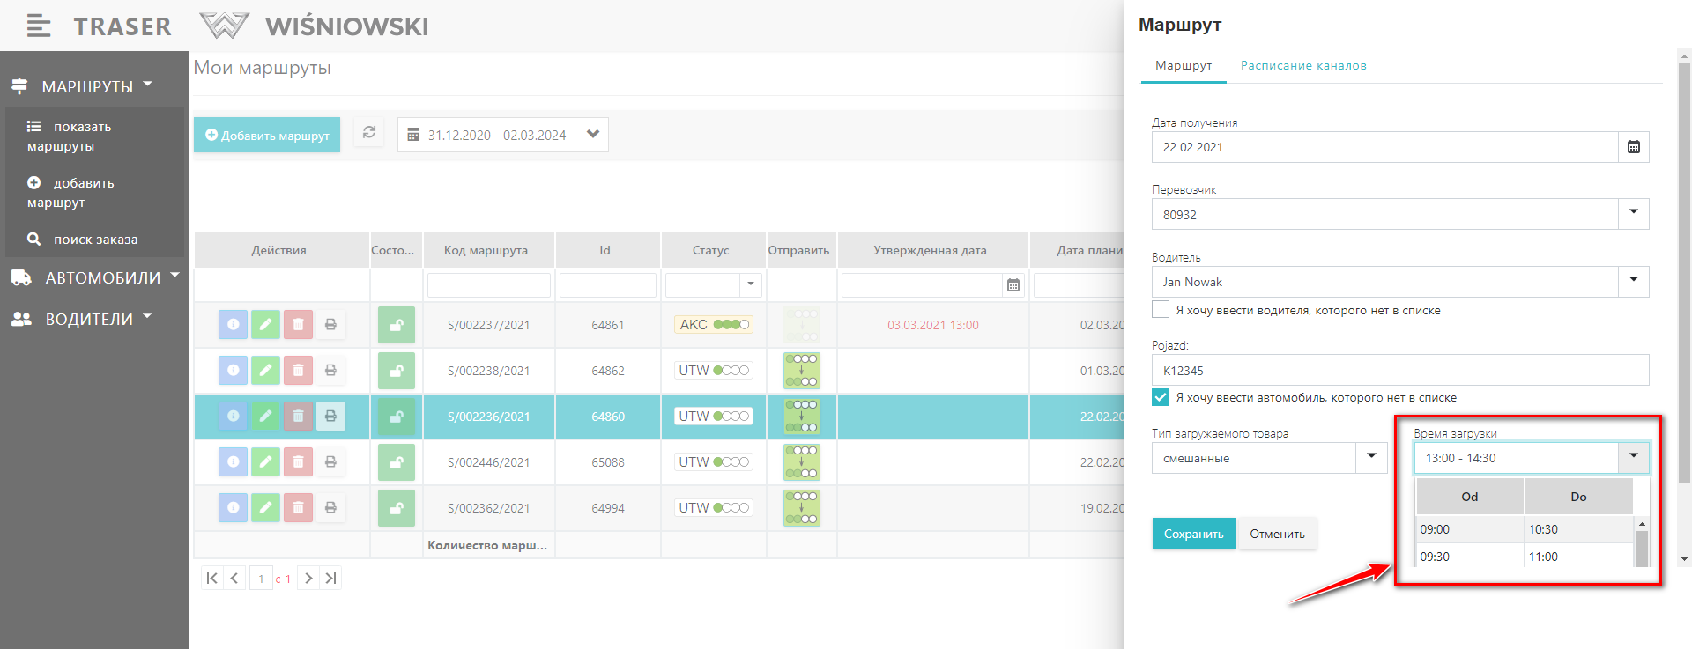Open calendar picker for Дата получения field

tap(1633, 147)
